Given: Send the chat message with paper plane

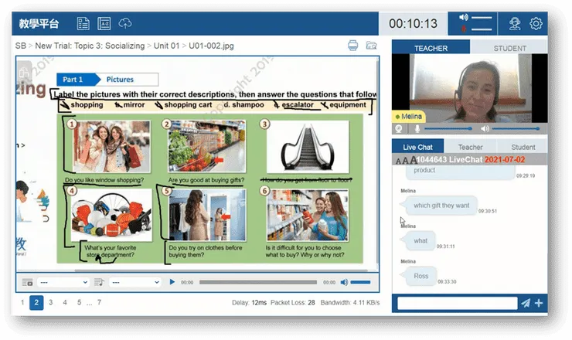Looking at the screenshot, I should point(526,303).
